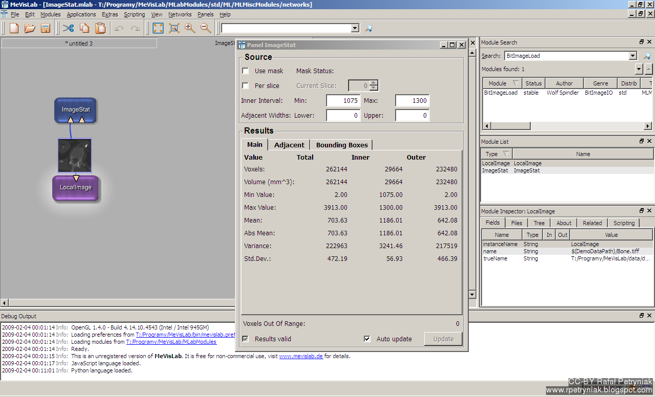This screenshot has width=655, height=397.
Task: Select the trueName field row
Action: [x=567, y=258]
